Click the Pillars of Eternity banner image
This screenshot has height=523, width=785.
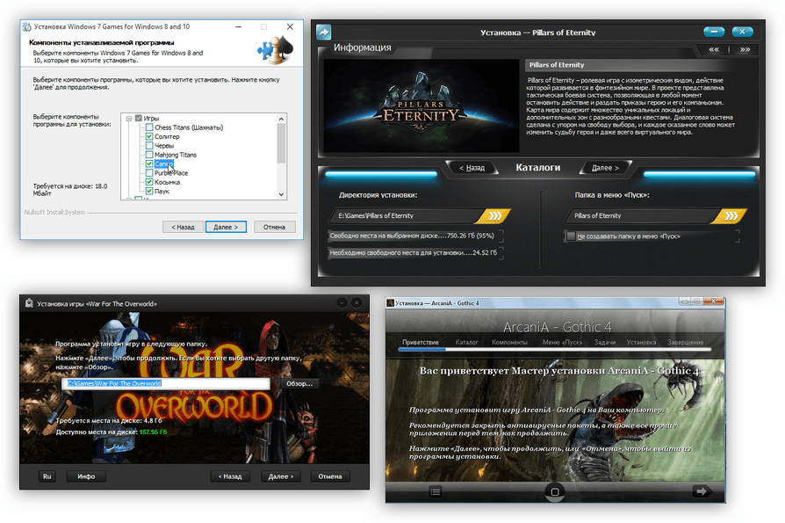(x=421, y=105)
